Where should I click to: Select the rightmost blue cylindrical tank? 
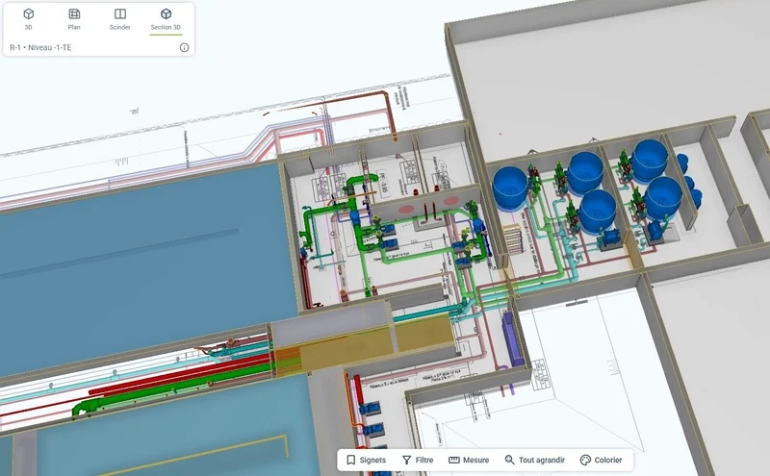pyautogui.click(x=663, y=195)
